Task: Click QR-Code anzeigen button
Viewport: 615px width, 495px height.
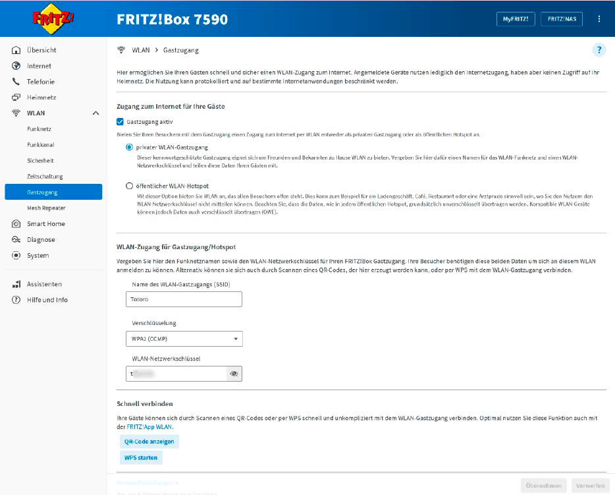Action: tap(149, 441)
